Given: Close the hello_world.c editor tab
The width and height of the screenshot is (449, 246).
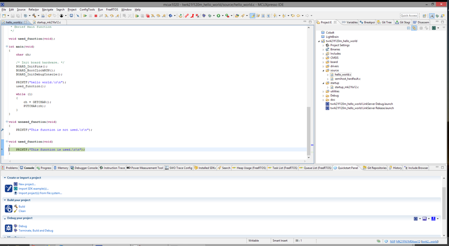Looking at the screenshot, I should [x=25, y=22].
